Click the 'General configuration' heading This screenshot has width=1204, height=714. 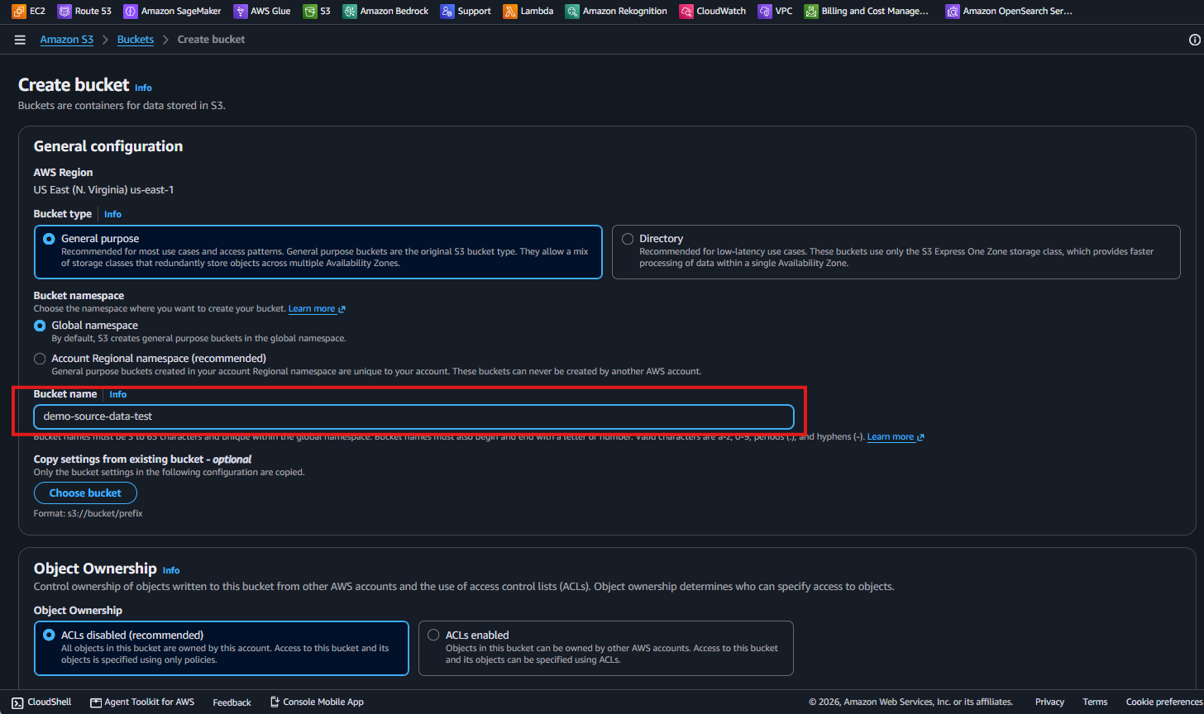[x=108, y=146]
